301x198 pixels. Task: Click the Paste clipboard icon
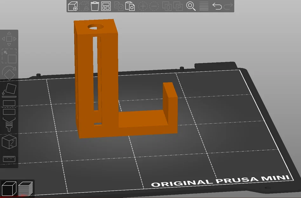130,6
